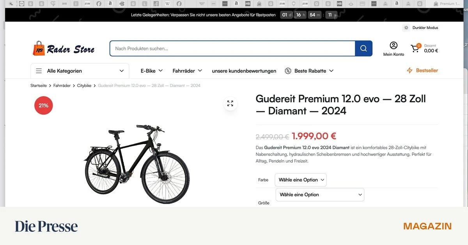Expand the Alle Kategorien dropdown
Viewport: 468px width, 245px height.
coord(121,71)
